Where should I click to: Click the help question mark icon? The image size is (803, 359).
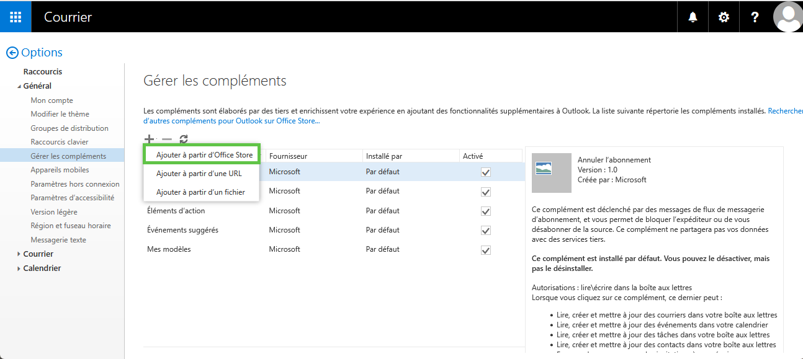pos(755,17)
